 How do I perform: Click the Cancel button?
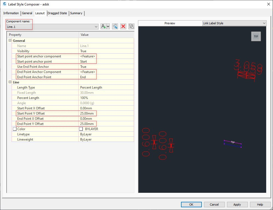click(214, 205)
